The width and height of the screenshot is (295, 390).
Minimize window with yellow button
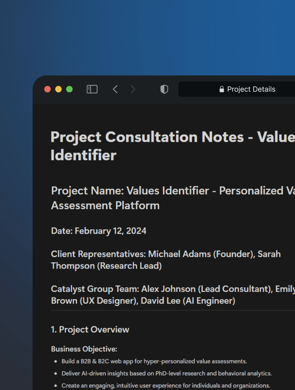[x=58, y=89]
